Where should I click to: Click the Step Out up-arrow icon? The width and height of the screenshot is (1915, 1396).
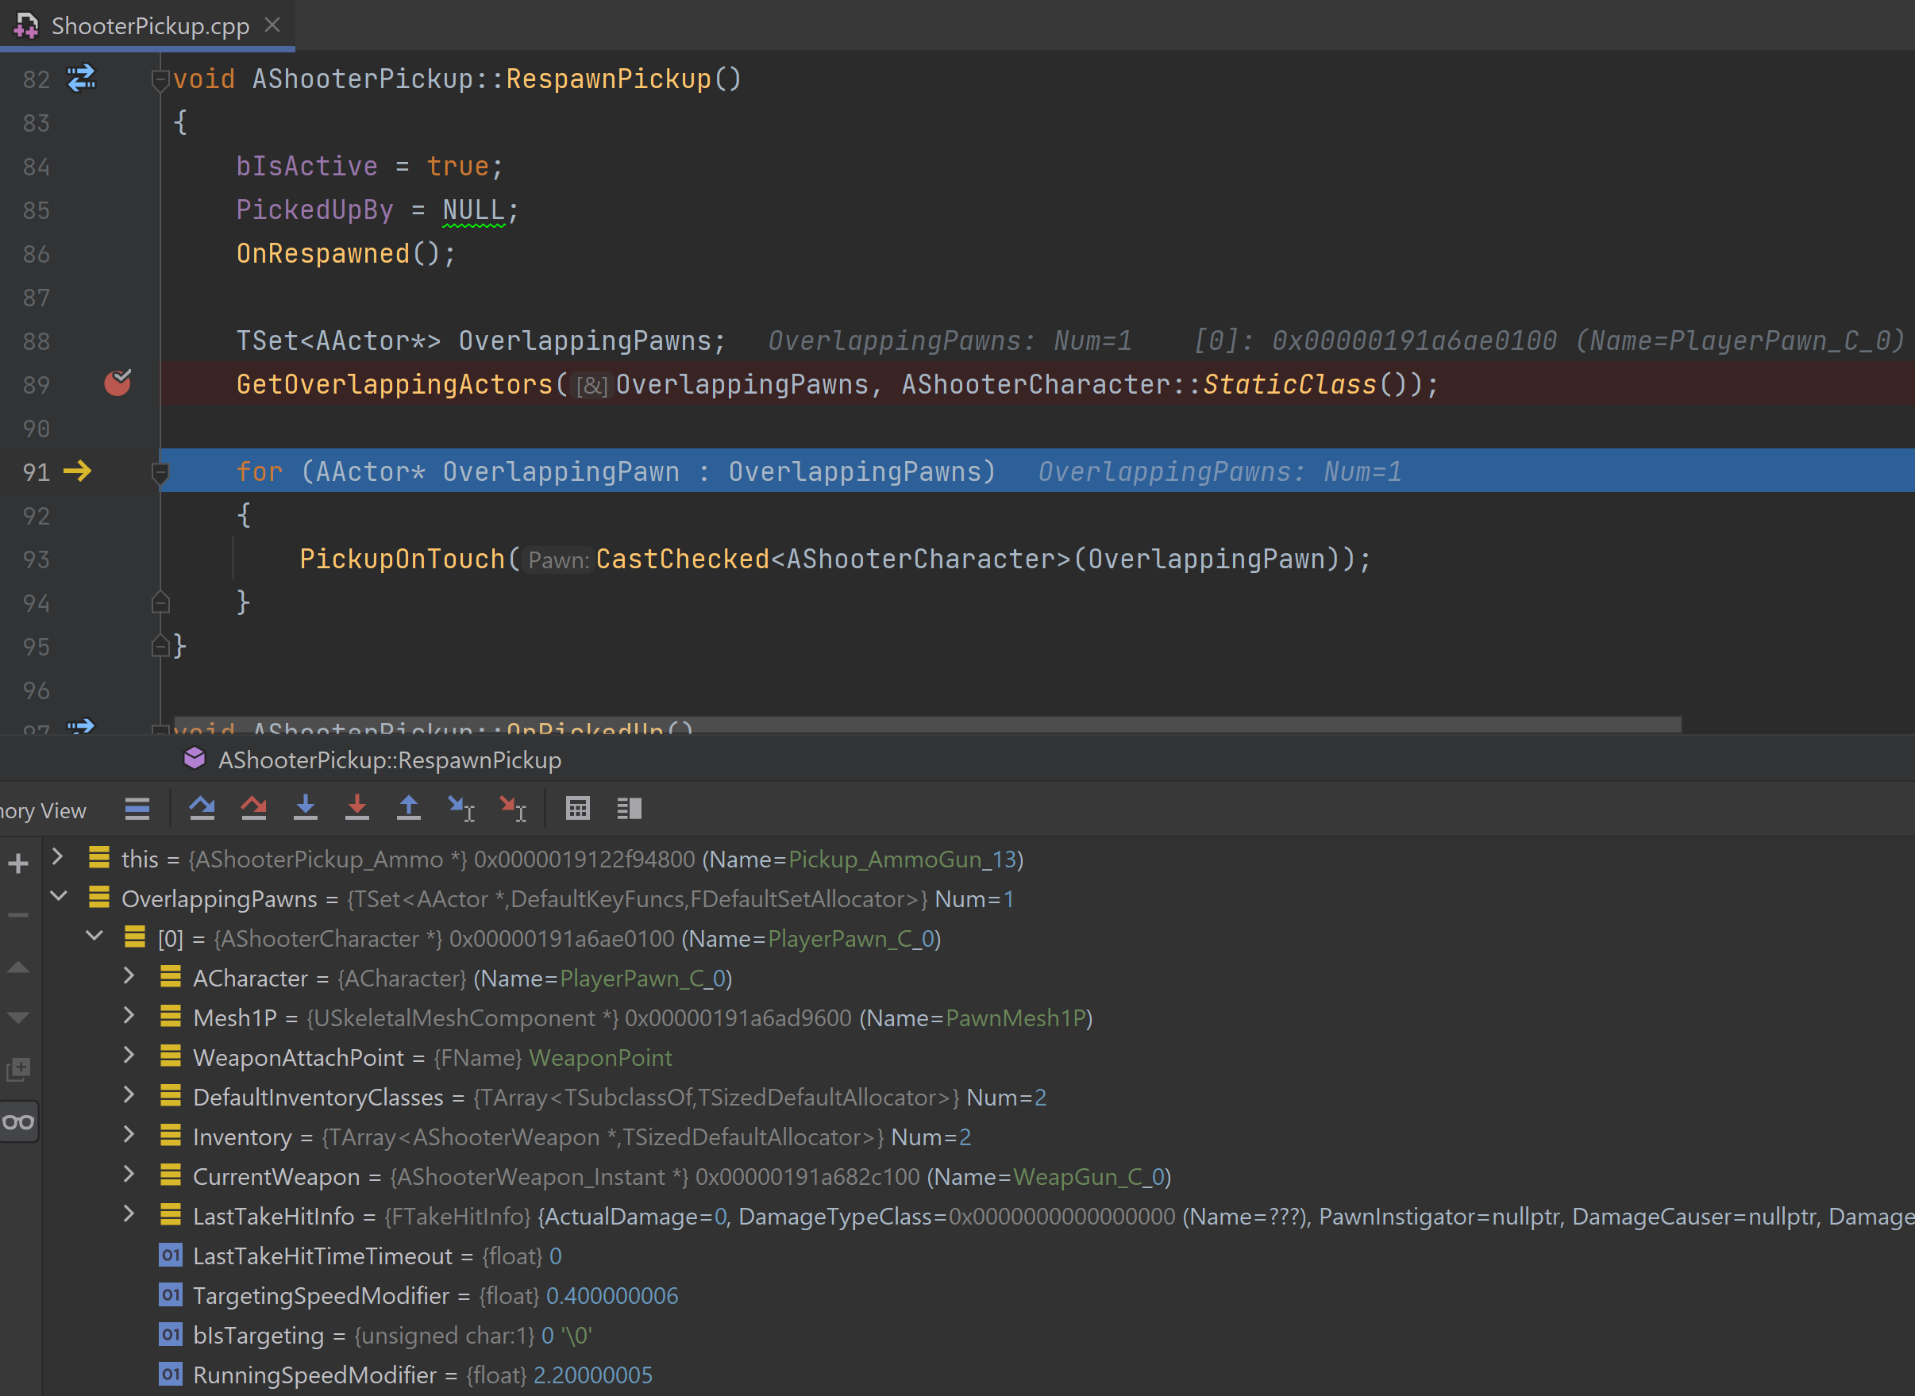tap(408, 809)
